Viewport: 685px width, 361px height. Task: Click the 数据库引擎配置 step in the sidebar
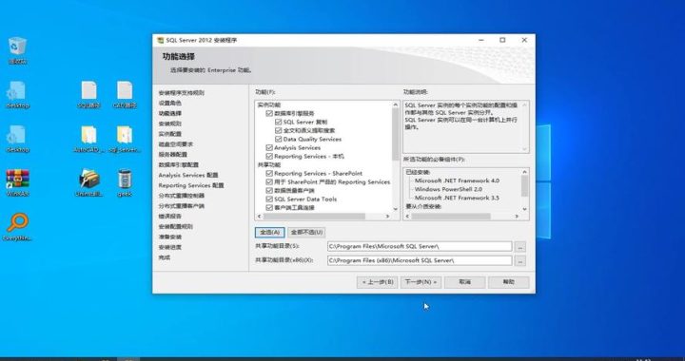click(178, 164)
